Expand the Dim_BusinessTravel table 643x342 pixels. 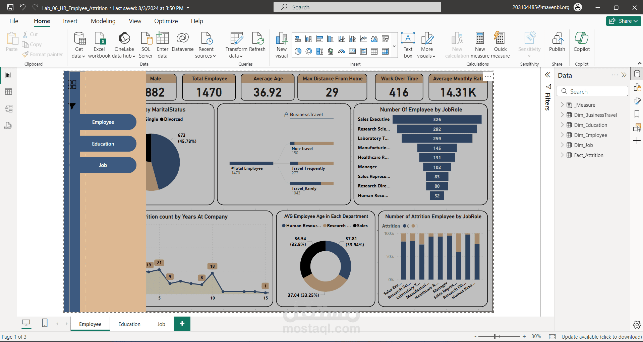pyautogui.click(x=562, y=115)
